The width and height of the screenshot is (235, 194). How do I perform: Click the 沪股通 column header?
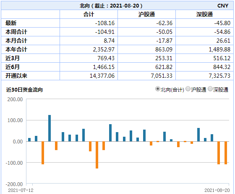click(x=146, y=15)
